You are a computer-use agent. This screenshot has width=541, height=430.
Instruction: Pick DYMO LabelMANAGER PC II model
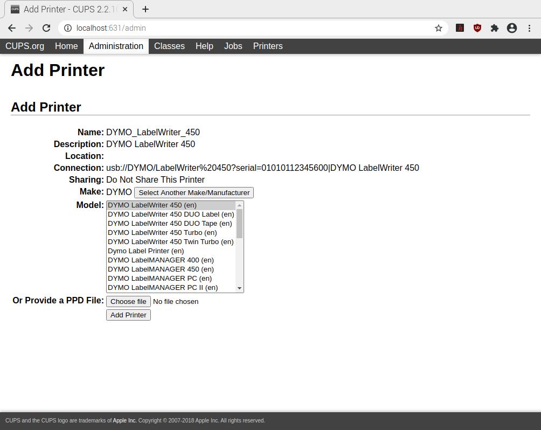pyautogui.click(x=163, y=288)
